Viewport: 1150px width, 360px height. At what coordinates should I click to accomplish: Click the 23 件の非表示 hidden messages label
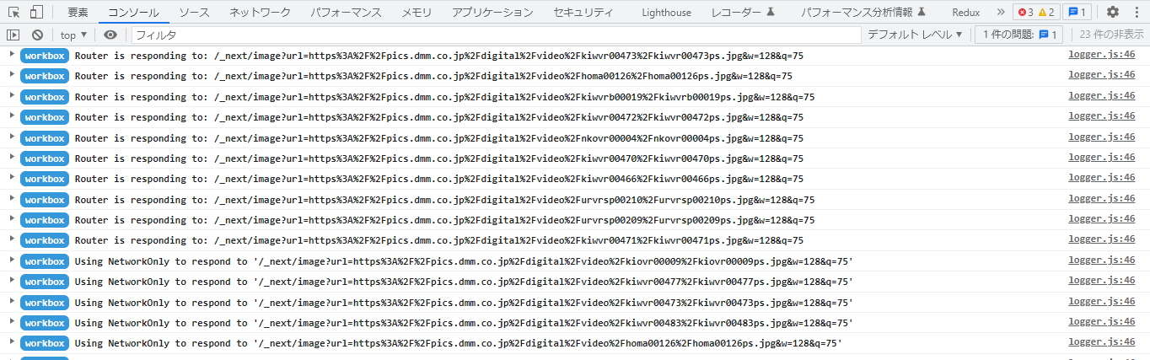click(1112, 35)
